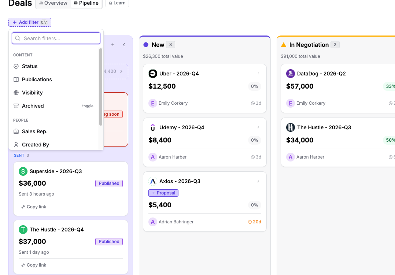395x275 pixels.
Task: Choose the Visibility filter
Action: point(53,93)
